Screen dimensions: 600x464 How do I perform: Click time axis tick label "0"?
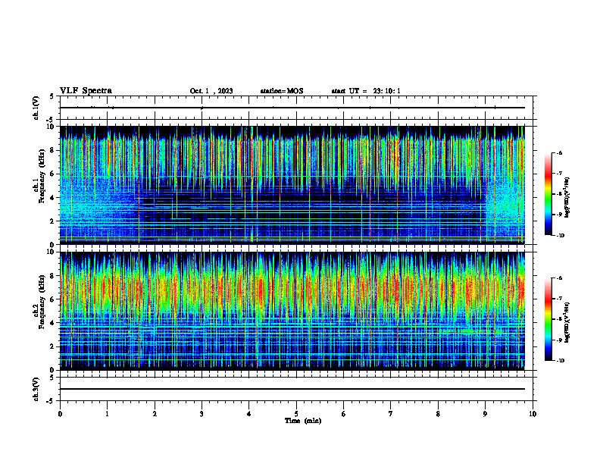60,414
